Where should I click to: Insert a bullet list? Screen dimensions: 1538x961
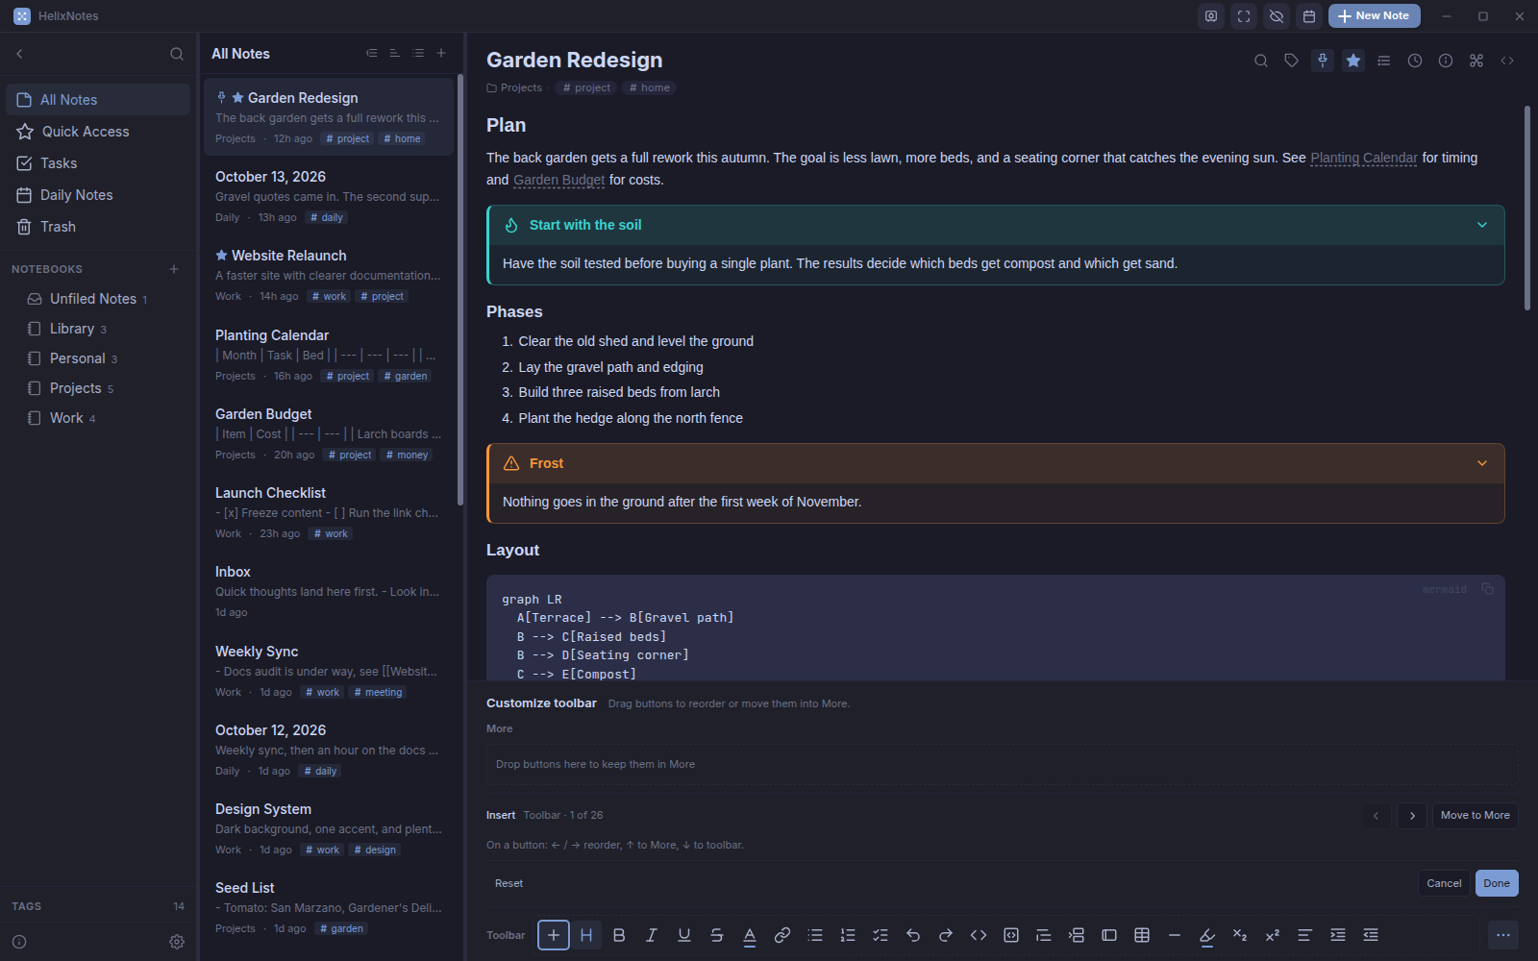coord(815,935)
